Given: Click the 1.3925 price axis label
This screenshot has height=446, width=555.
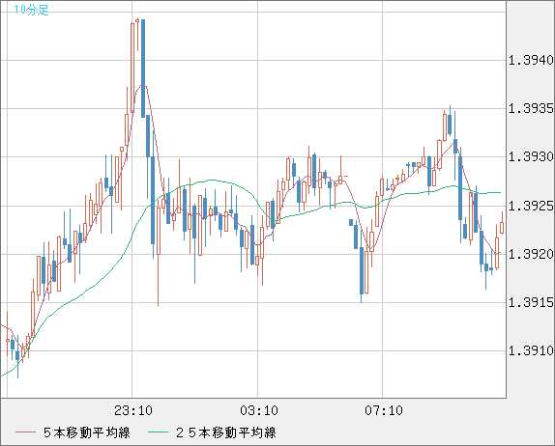Looking at the screenshot, I should click(x=531, y=206).
